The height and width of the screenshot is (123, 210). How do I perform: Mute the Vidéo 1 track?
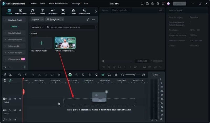point(15,110)
